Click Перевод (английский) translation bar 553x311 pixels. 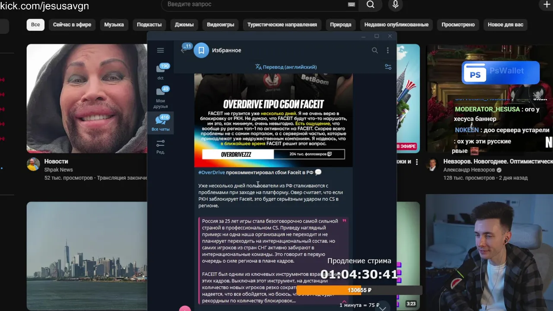[286, 67]
